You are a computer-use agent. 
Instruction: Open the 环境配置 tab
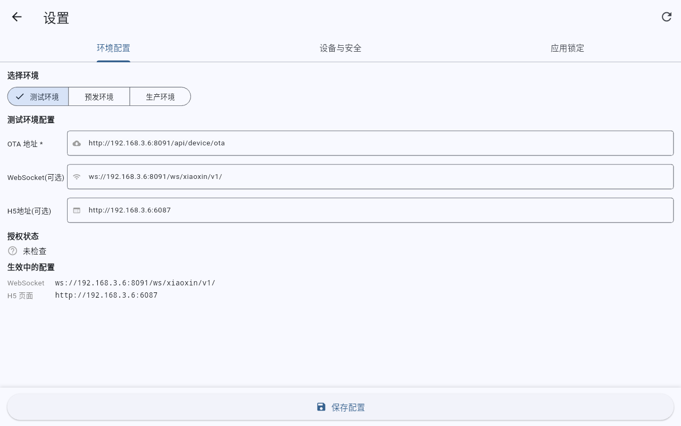click(113, 48)
